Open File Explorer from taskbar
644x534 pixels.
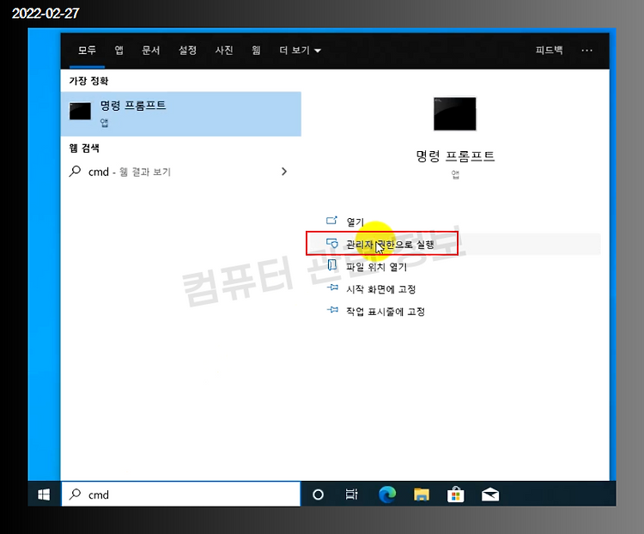[x=422, y=495]
